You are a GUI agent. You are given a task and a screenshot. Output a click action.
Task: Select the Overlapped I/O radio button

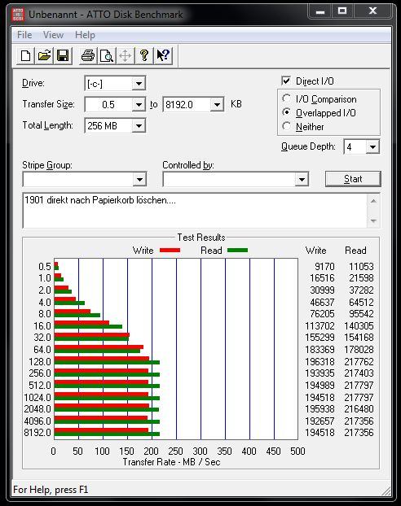pyautogui.click(x=286, y=112)
